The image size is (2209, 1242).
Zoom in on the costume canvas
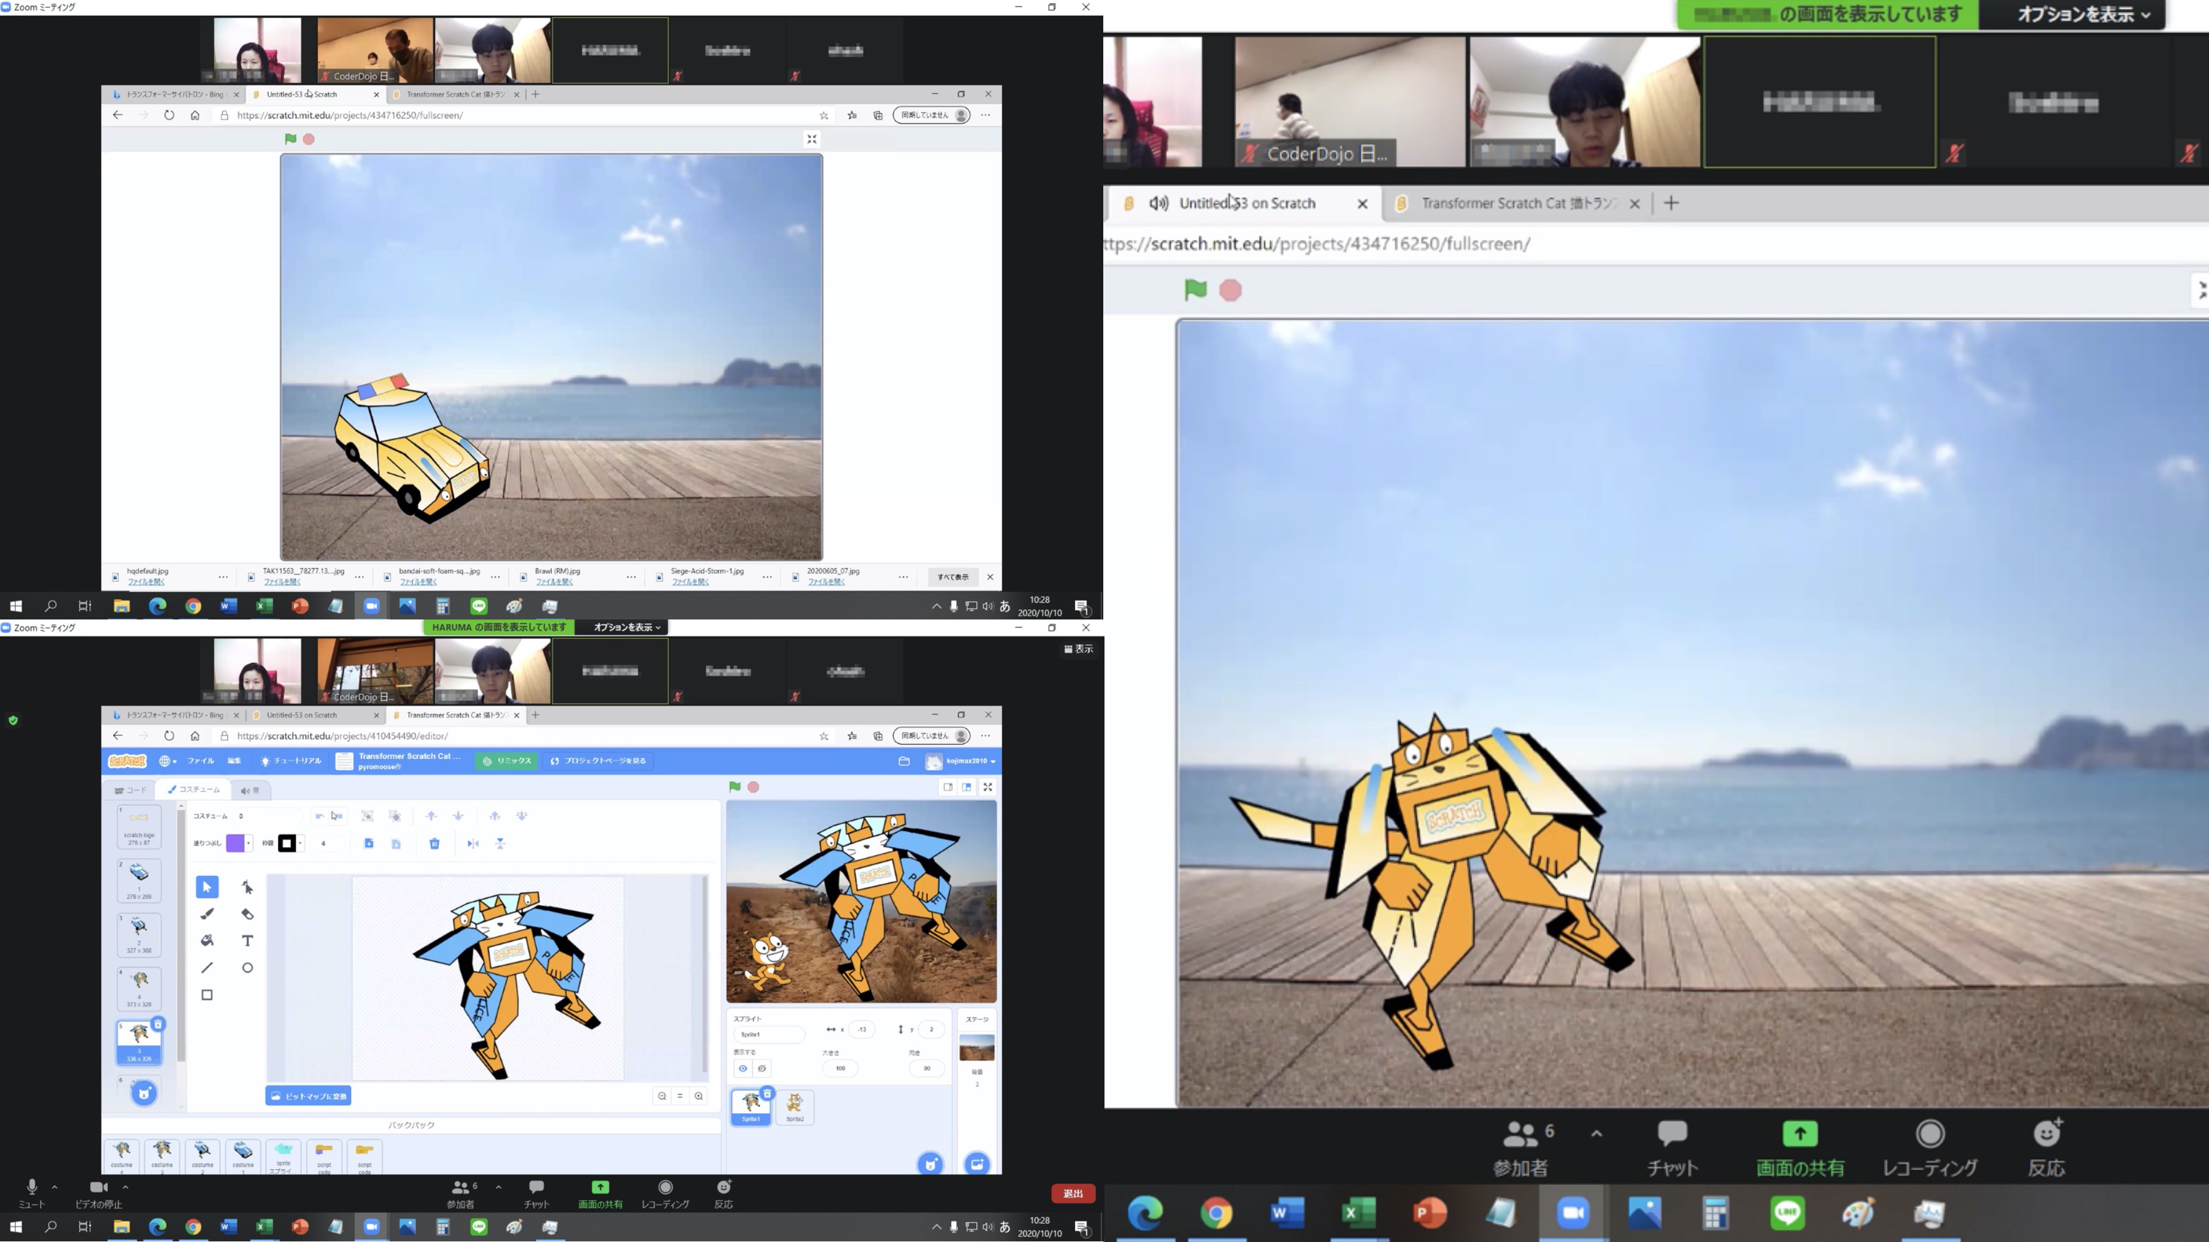(699, 1095)
